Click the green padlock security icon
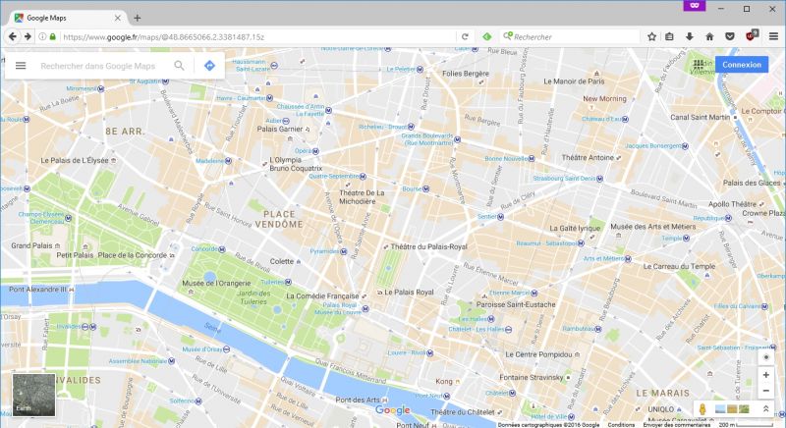The height and width of the screenshot is (428, 786). tap(53, 36)
